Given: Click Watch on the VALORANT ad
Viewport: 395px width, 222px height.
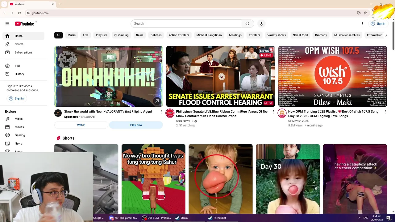Looking at the screenshot, I should point(81,125).
